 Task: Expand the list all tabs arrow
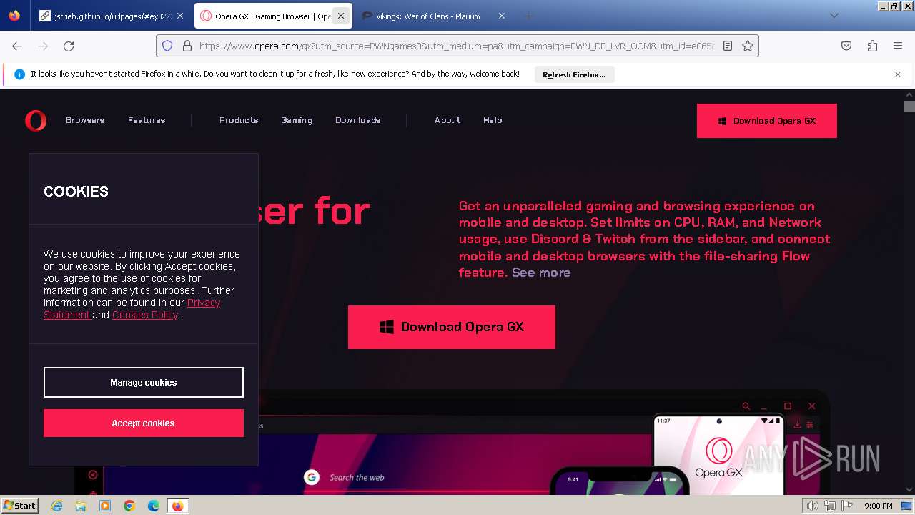pos(834,16)
